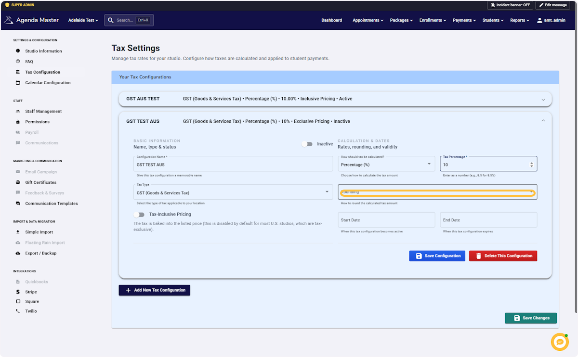This screenshot has width=578, height=357.
Task: Click the Edit message button
Action: pyautogui.click(x=553, y=5)
